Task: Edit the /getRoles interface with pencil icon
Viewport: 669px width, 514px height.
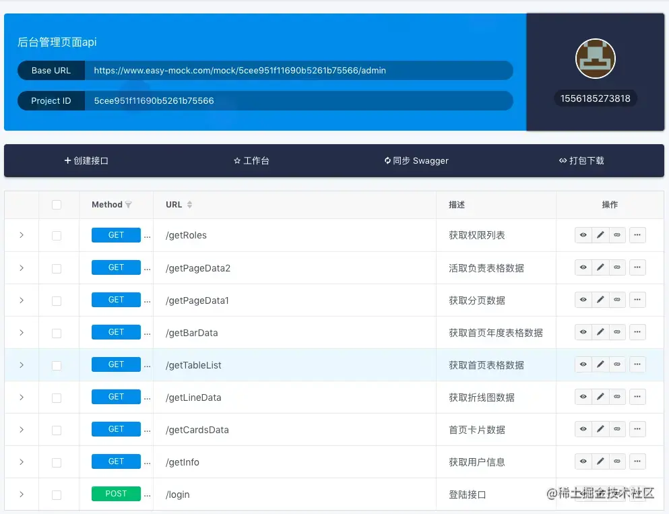Action: [600, 235]
